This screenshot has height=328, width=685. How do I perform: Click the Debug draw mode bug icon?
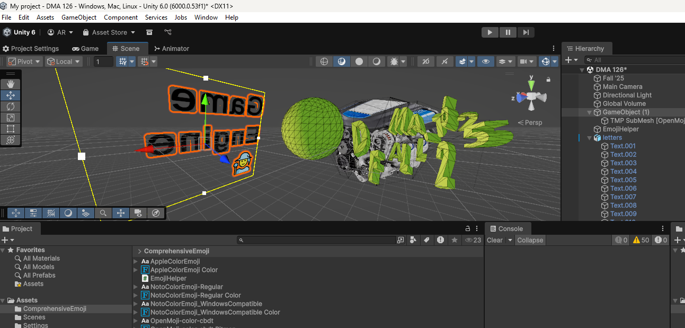click(394, 61)
